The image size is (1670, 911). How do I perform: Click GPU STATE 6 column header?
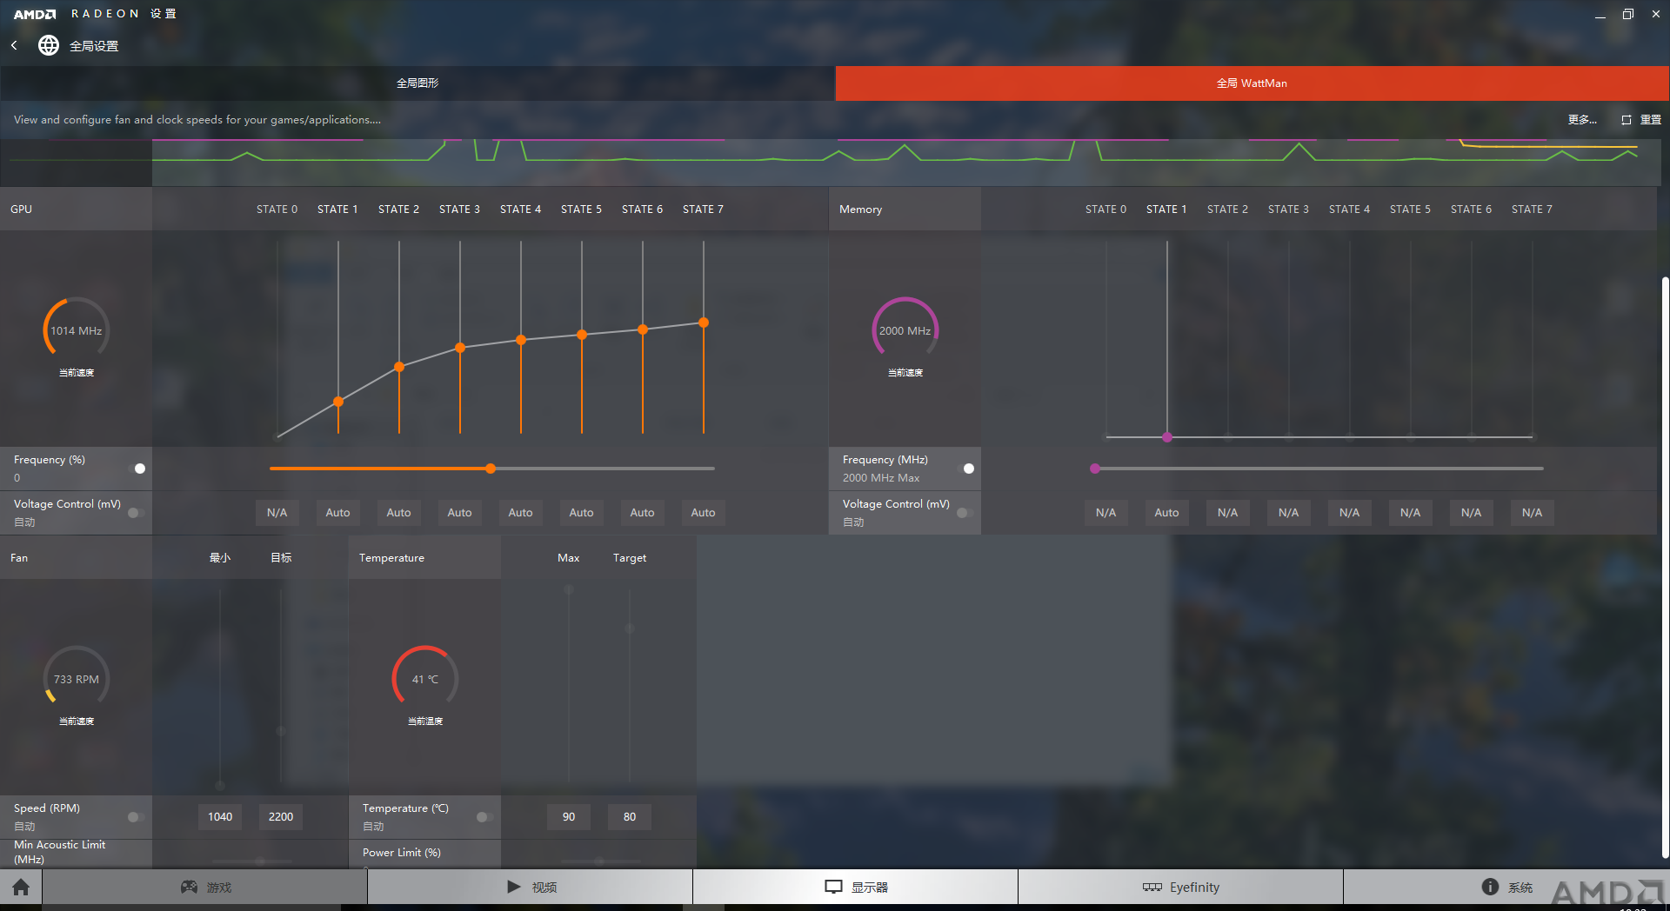[642, 209]
